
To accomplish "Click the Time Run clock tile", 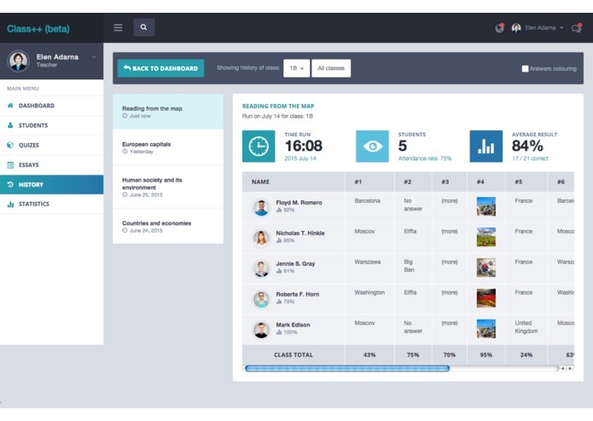I will 259,146.
